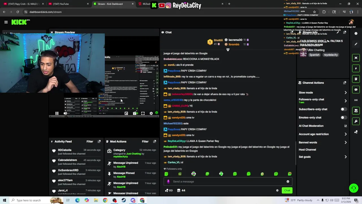The height and width of the screenshot is (204, 362).
Task: Pick the first green emote in chat
Action: tap(166, 174)
